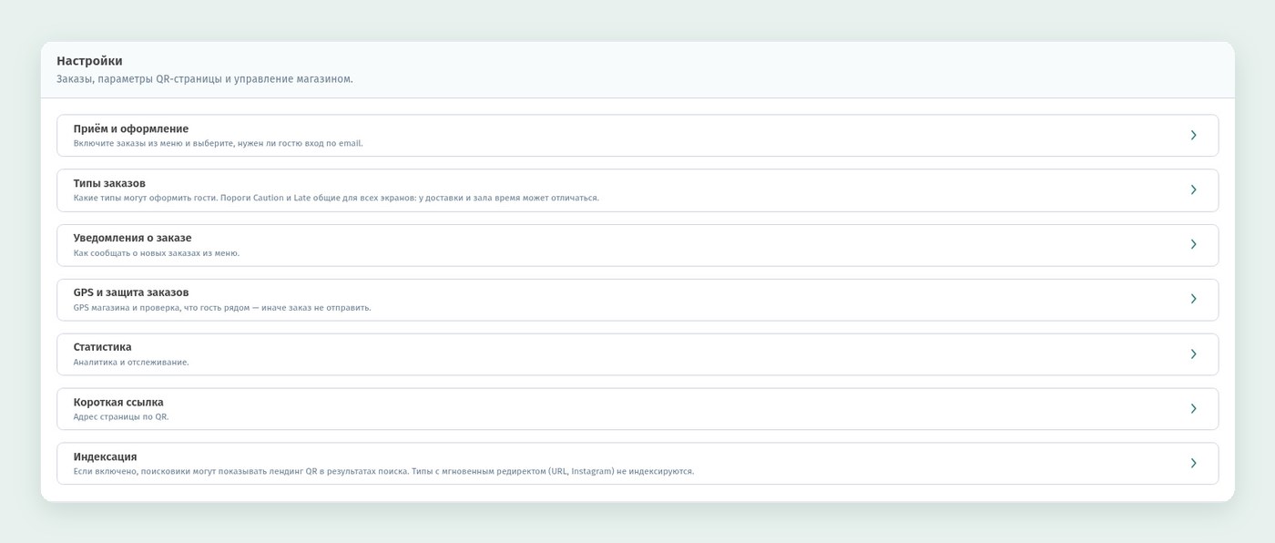1275x543 pixels.
Task: Click the description 'Аналитика и отслеживание.'
Action: 131,363
